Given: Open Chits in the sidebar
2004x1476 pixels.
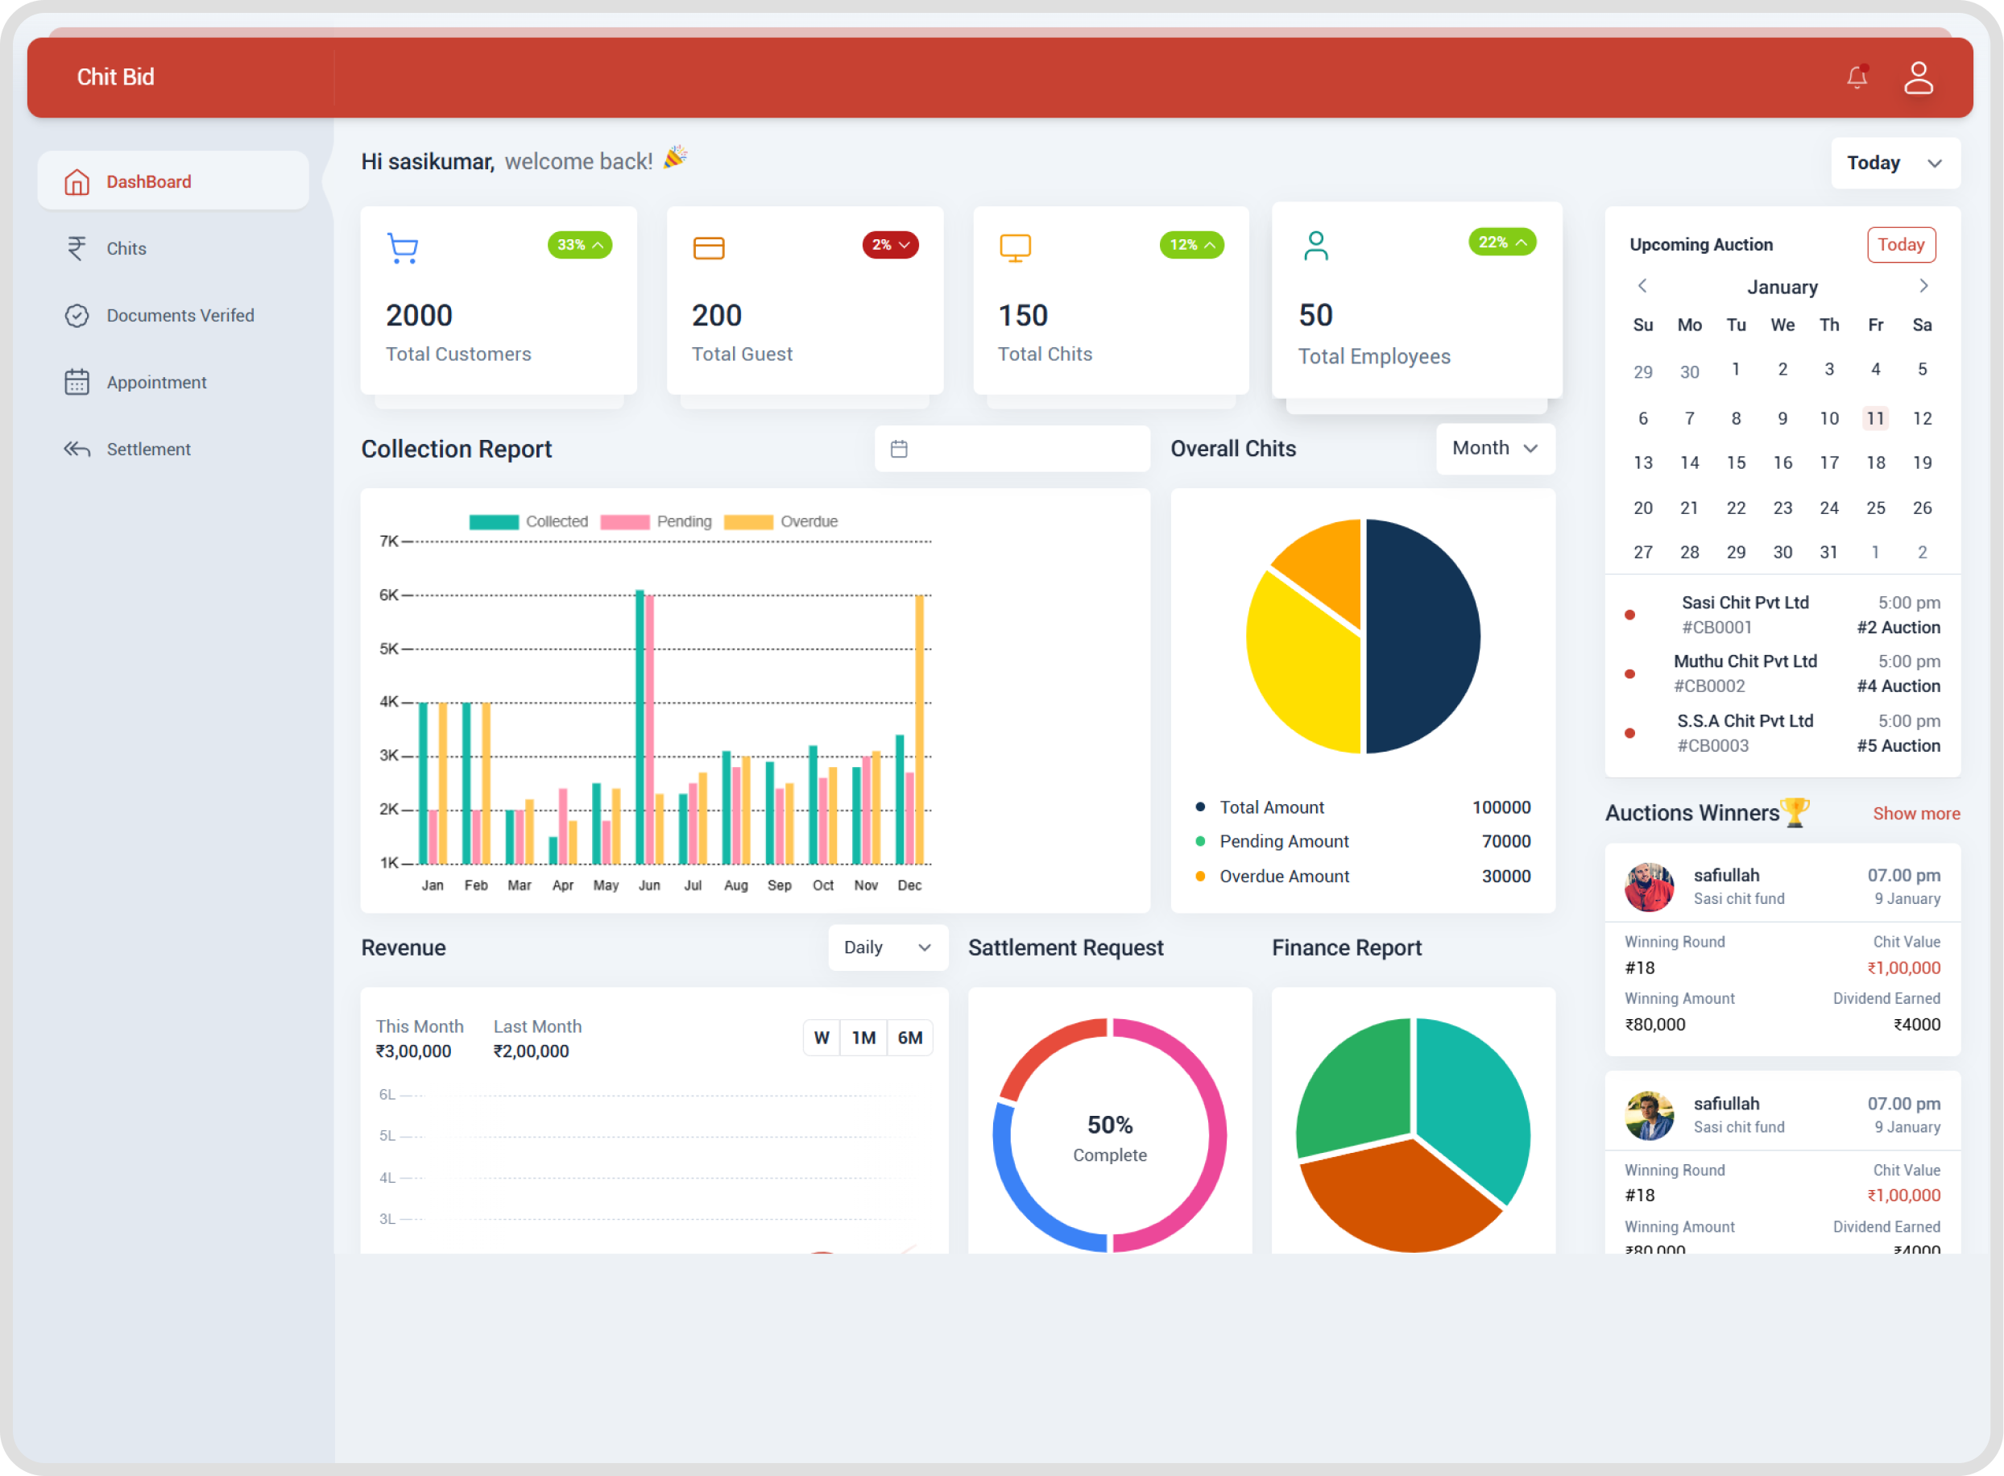Looking at the screenshot, I should coord(126,248).
